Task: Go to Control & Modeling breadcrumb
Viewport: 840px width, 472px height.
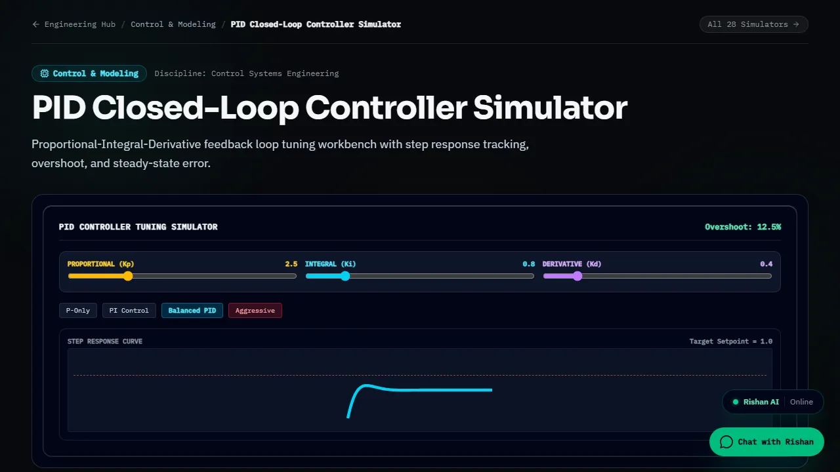Action: (173, 24)
